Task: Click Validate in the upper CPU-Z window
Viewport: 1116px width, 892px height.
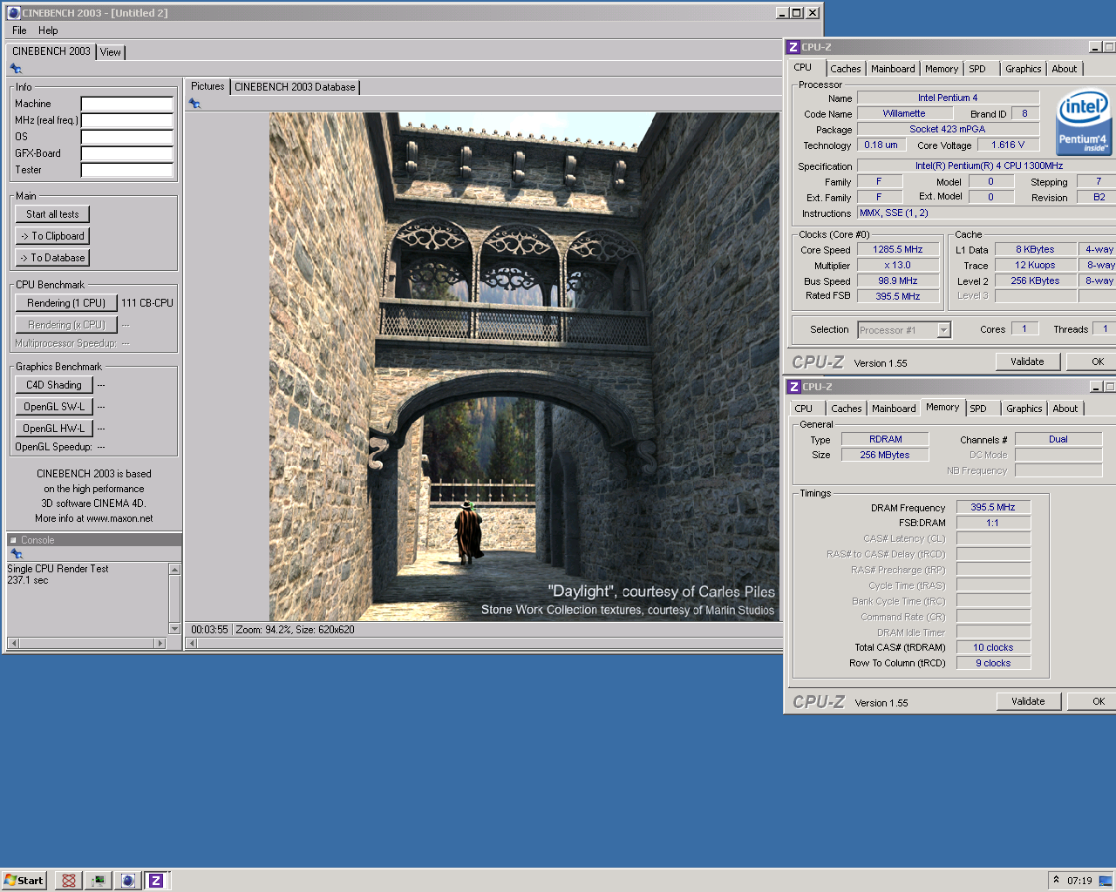Action: (1027, 362)
